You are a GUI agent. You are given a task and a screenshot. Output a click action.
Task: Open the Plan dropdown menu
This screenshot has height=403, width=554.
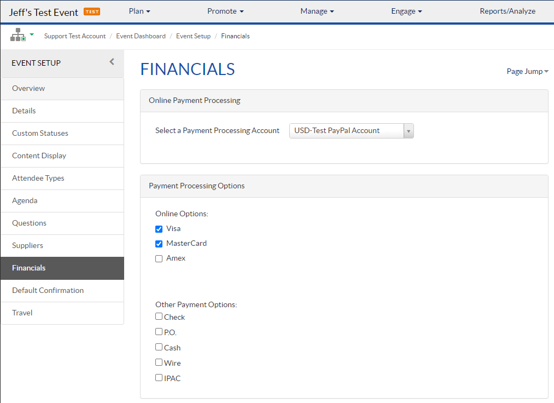[x=139, y=11]
